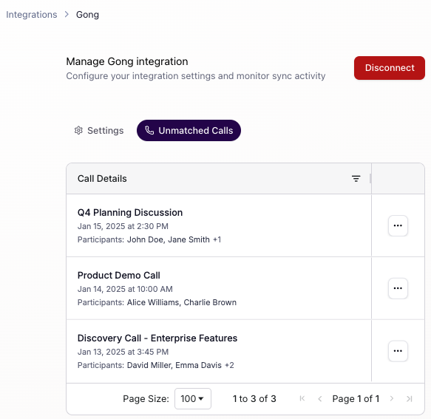Viewport: 431px width, 419px height.
Task: Open actions menu for Product Demo Call
Action: [398, 288]
